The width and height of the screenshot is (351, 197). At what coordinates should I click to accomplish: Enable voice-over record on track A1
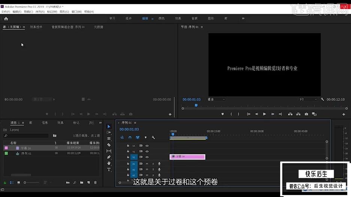pos(159,164)
